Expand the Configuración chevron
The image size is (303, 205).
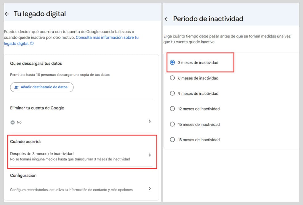[150, 189]
